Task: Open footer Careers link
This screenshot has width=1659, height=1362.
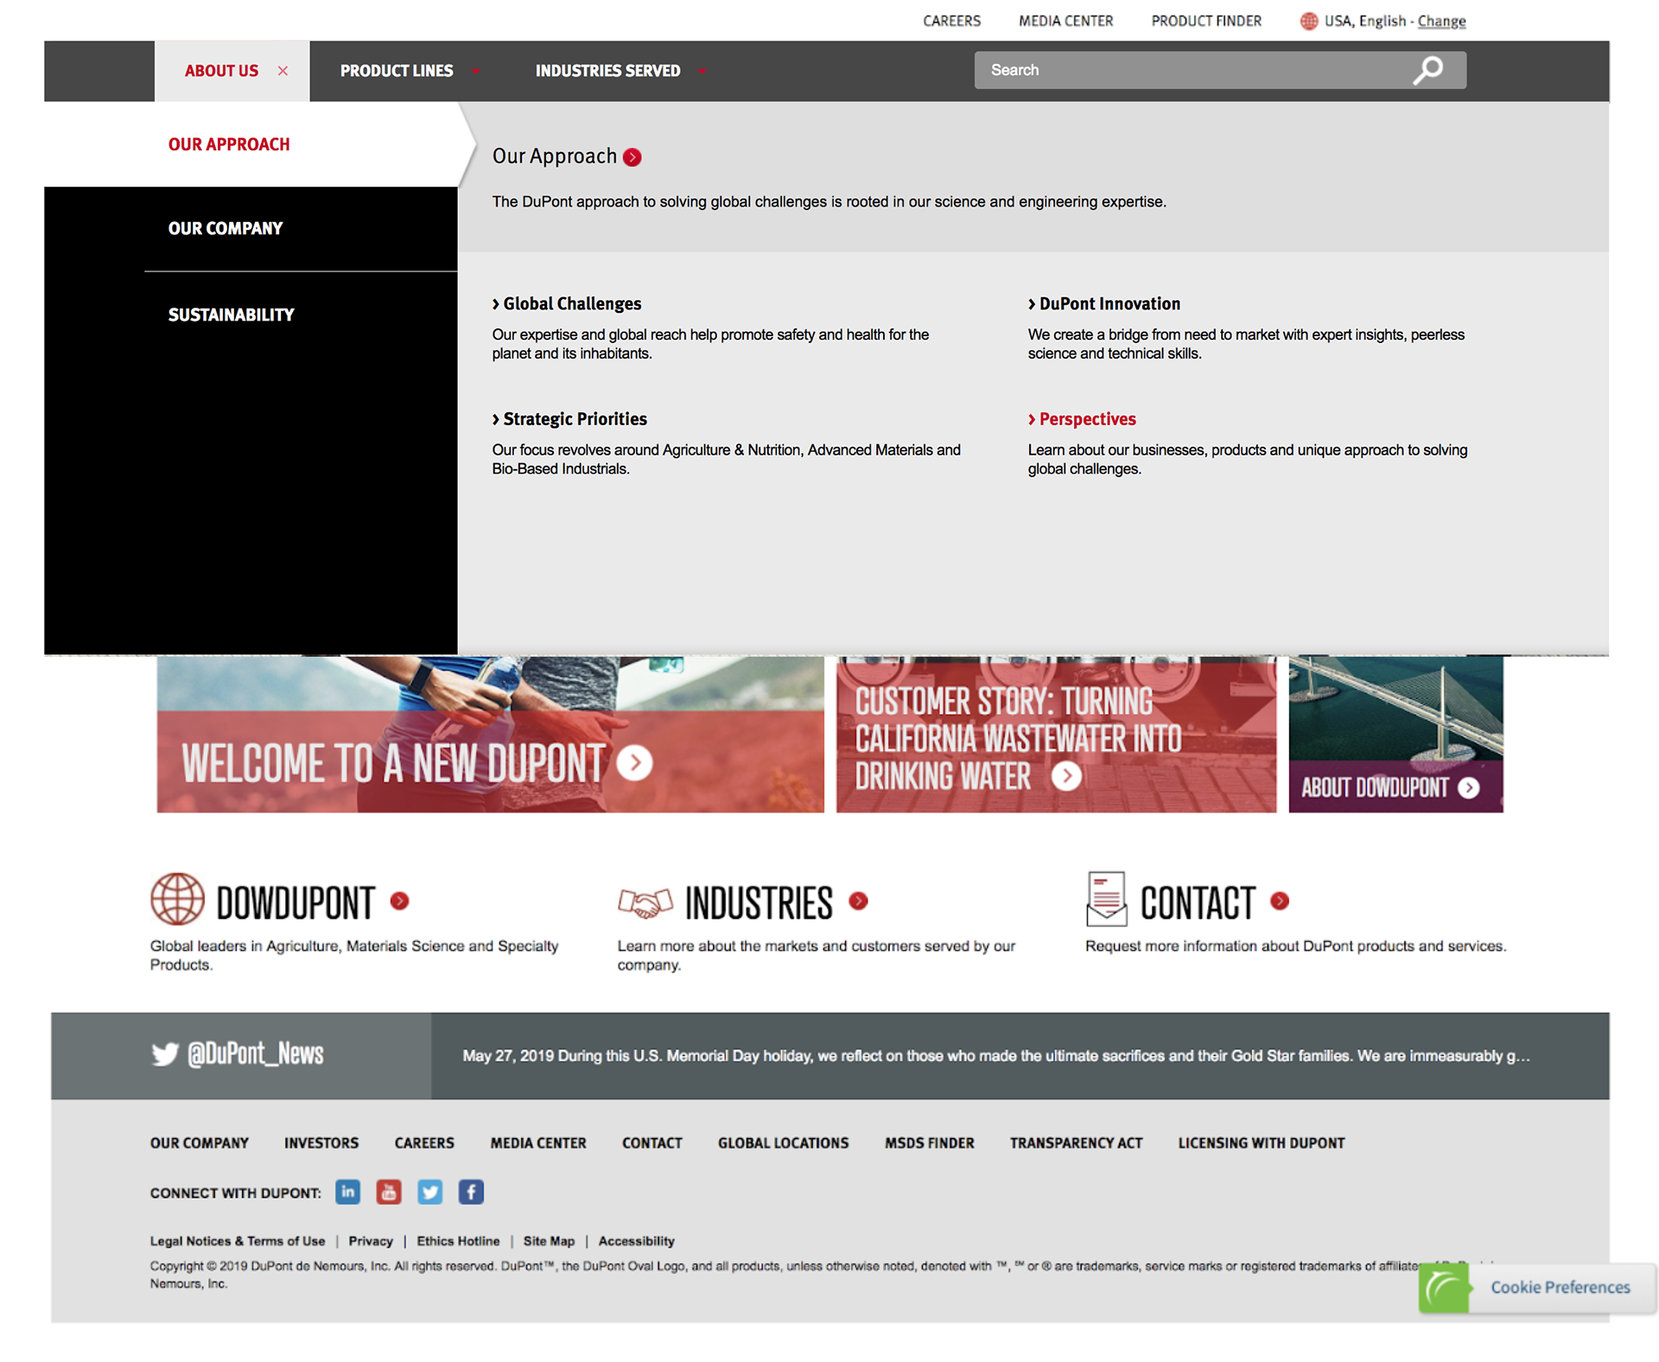Action: (424, 1142)
